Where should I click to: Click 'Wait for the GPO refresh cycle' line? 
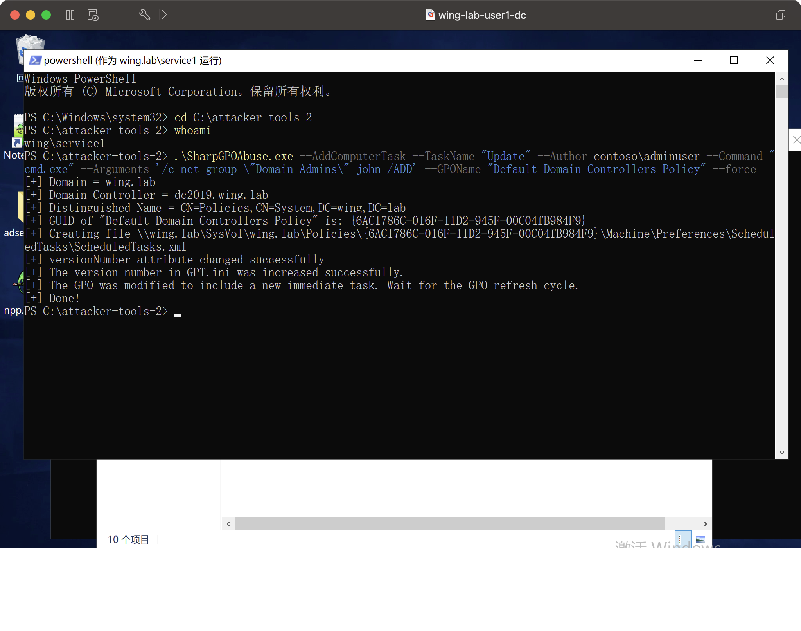301,285
